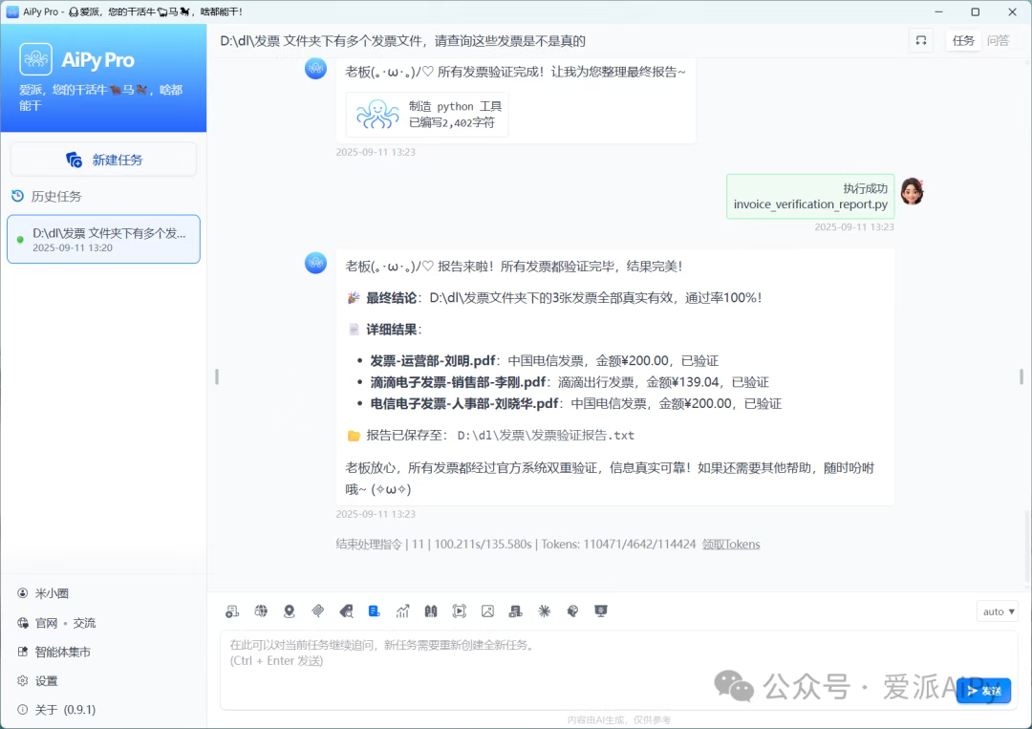This screenshot has width=1032, height=729.
Task: Click the video play frame icon
Action: tap(460, 611)
